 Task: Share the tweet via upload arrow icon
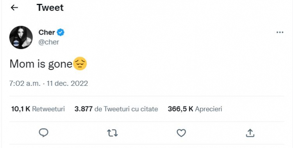point(250,133)
